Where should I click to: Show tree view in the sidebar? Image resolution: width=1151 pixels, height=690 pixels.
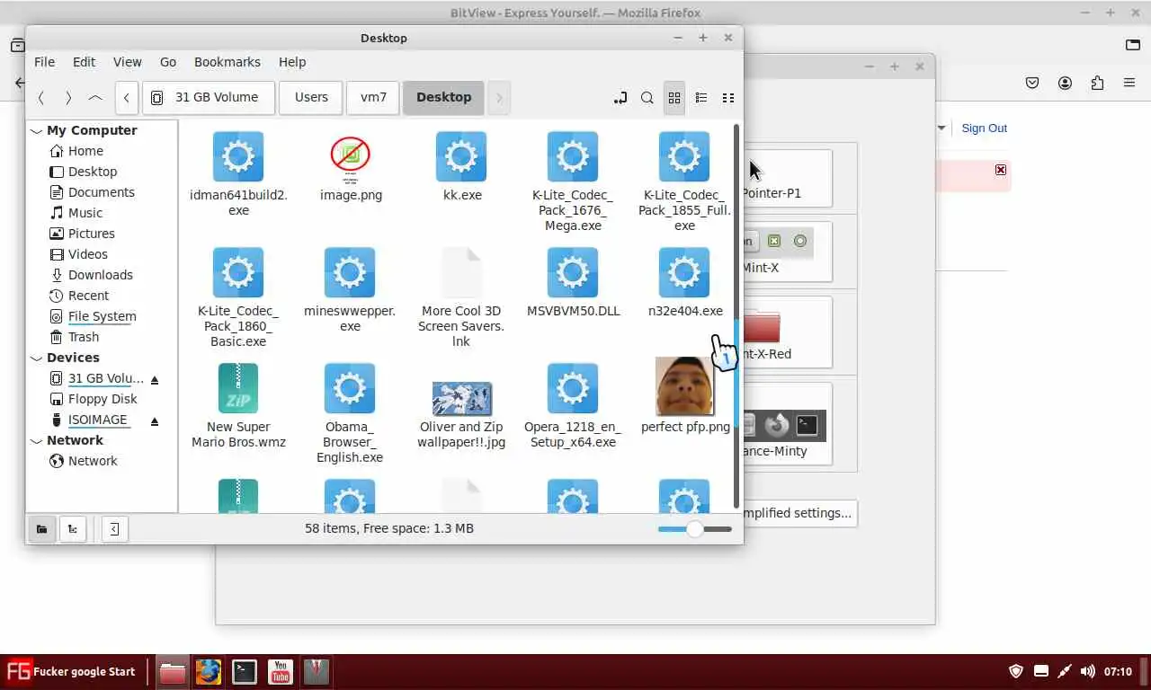pos(72,529)
